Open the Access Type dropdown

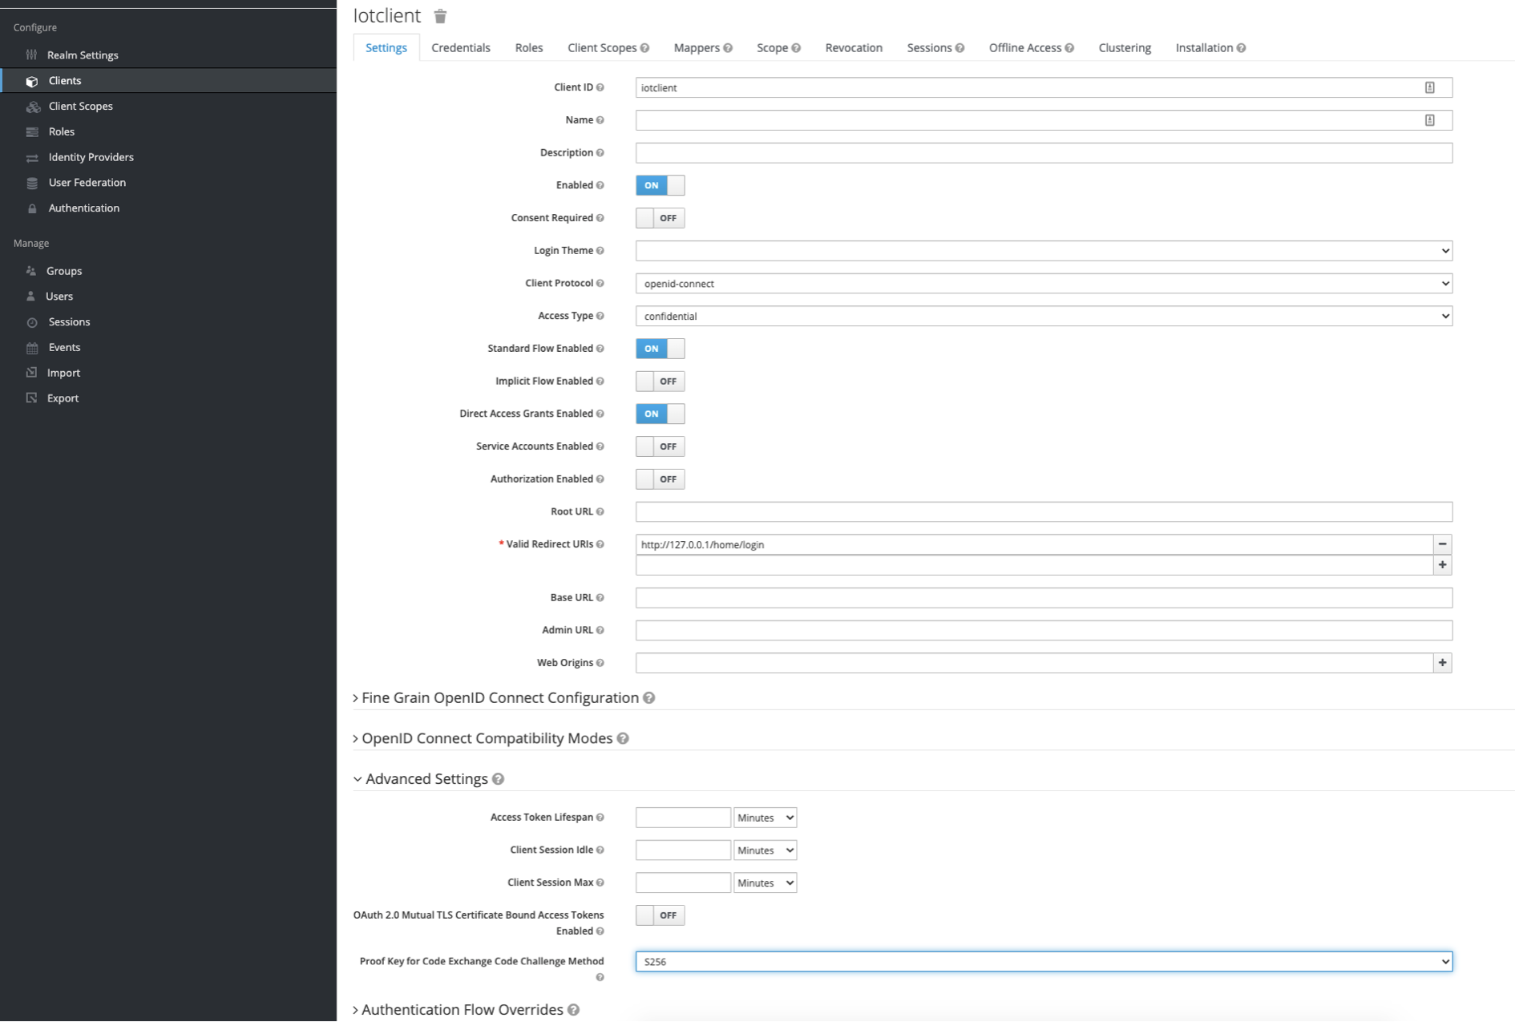click(x=1043, y=317)
